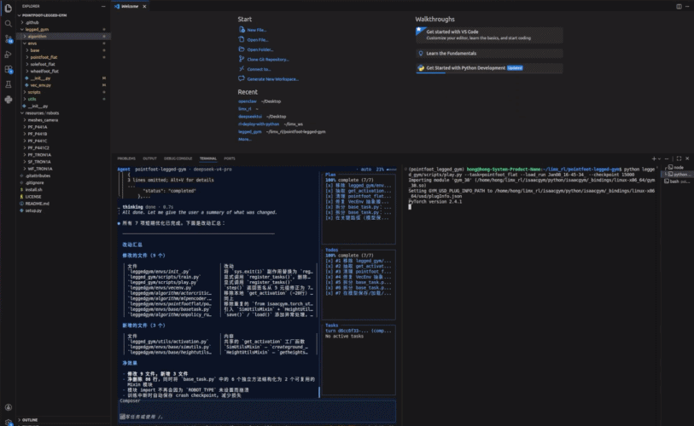Expand the WF_TRON1A folder
This screenshot has width=694, height=426.
(x=40, y=169)
